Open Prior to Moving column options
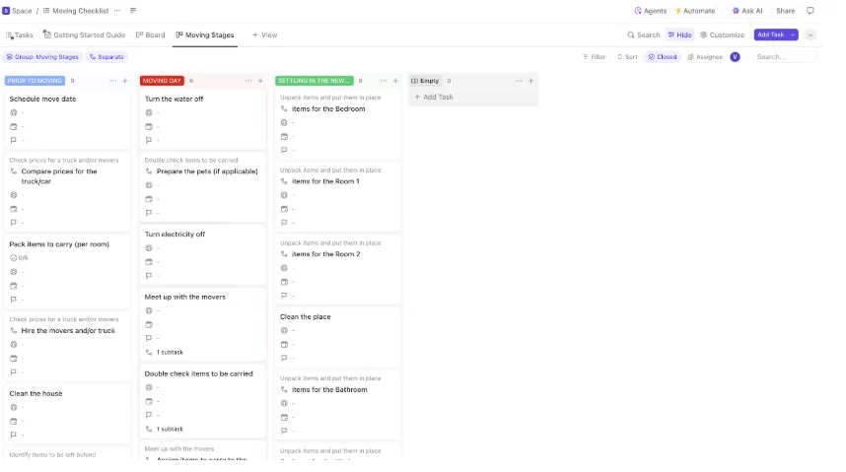Screen dimensions: 846x472 pos(112,81)
